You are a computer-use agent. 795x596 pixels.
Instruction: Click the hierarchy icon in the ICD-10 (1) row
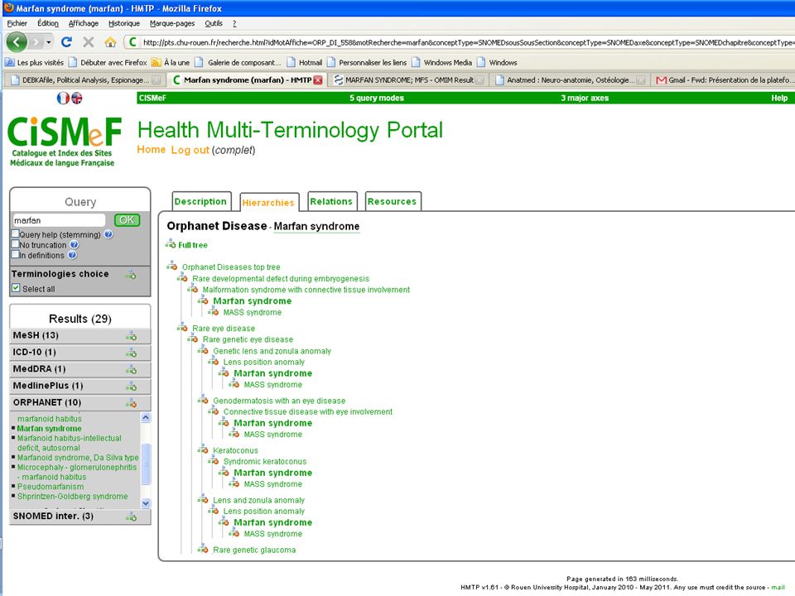(132, 353)
